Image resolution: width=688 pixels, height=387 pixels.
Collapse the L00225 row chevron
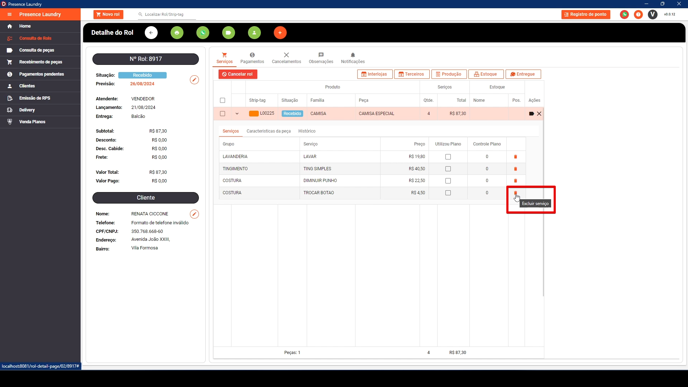237,114
